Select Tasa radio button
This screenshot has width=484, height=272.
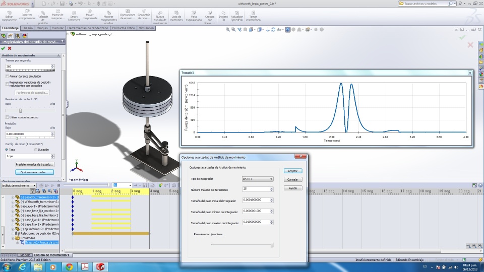click(7, 150)
